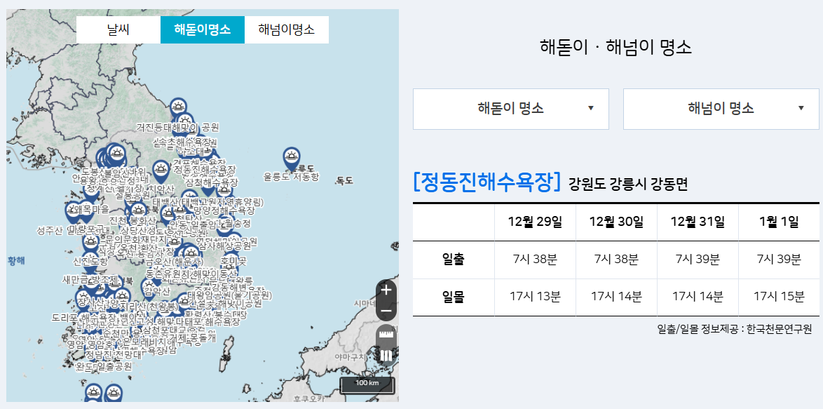Select the sunrise marker near 울릉도 저동항

(291, 156)
